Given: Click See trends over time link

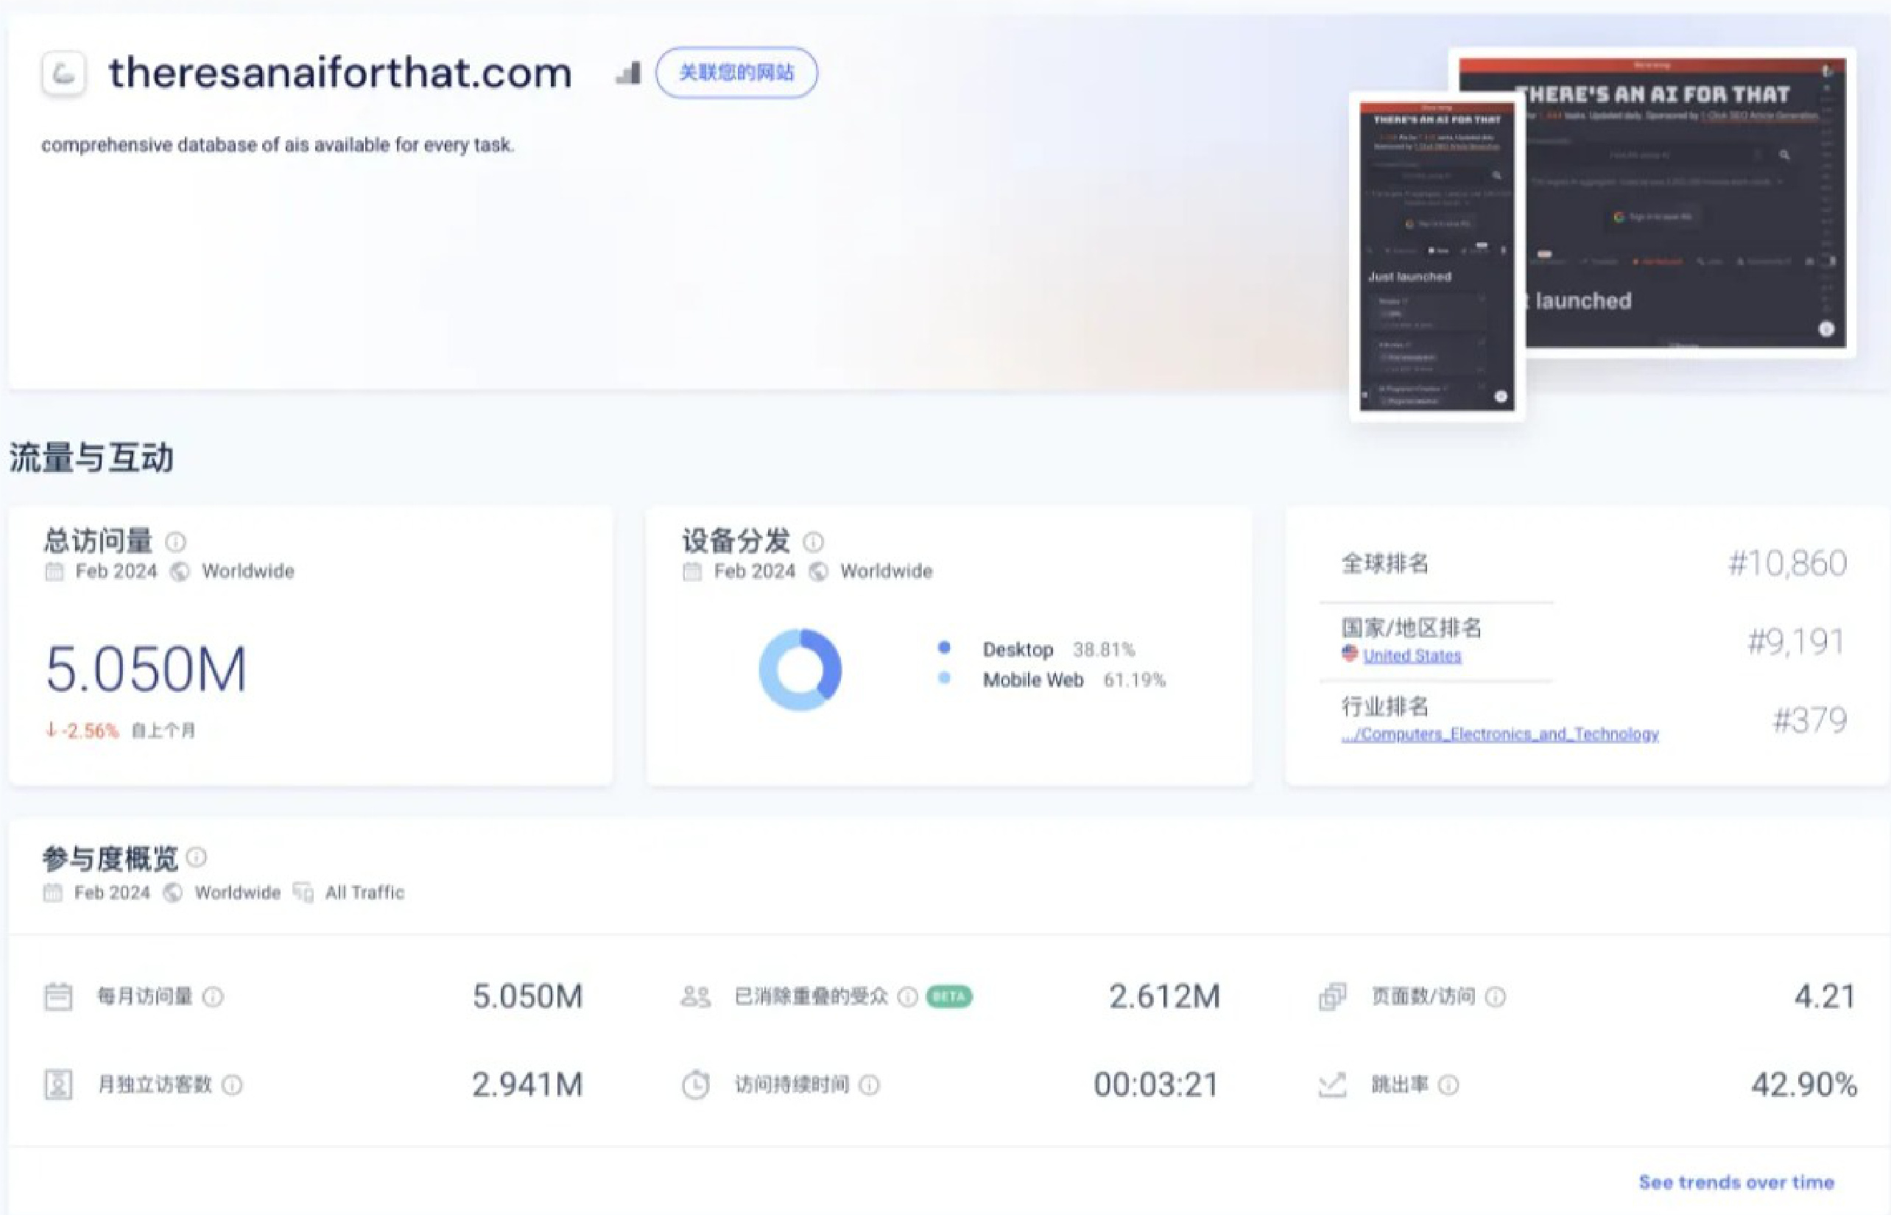Looking at the screenshot, I should 1736,1182.
